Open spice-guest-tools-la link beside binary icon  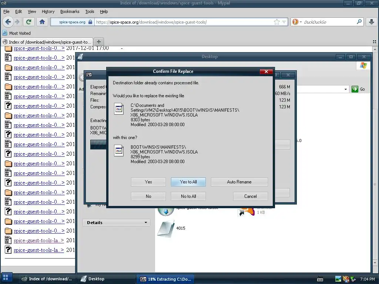click(38, 240)
